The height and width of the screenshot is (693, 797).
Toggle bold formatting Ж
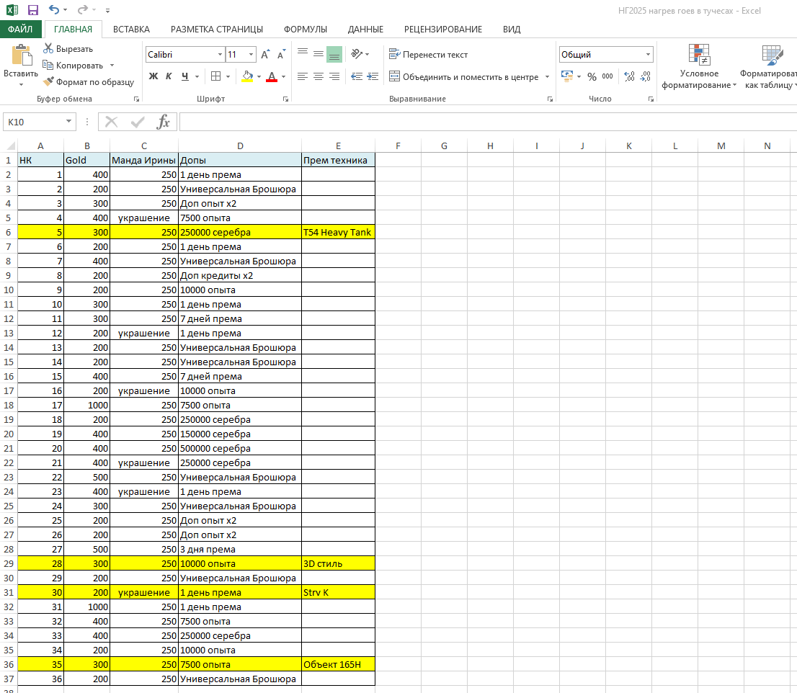tap(153, 76)
